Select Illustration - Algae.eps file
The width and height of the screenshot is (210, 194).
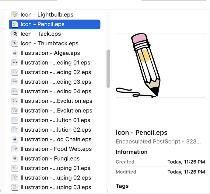[x=54, y=53]
